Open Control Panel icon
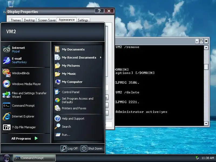This screenshot has width=216, height=162. point(57,92)
